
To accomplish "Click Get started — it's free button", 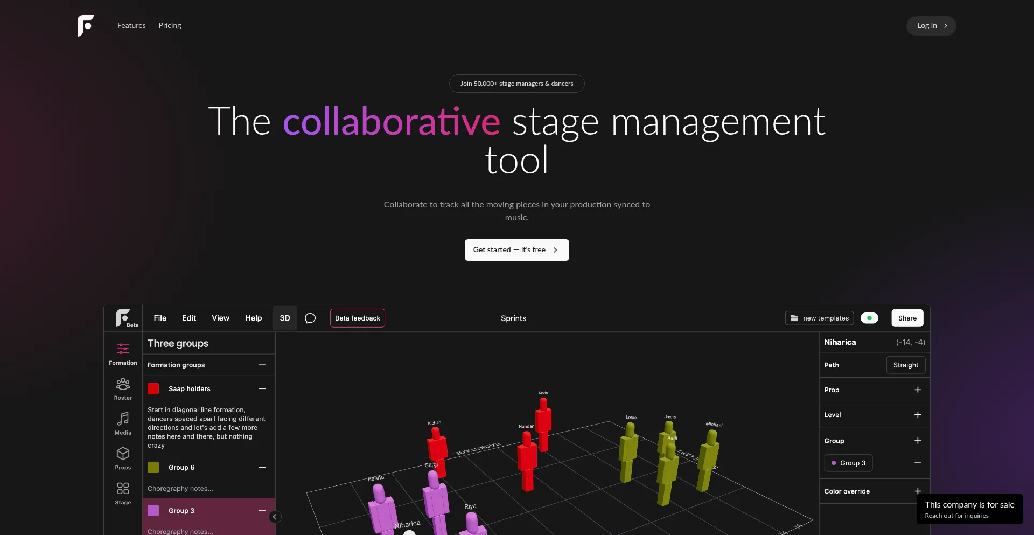I will [516, 250].
